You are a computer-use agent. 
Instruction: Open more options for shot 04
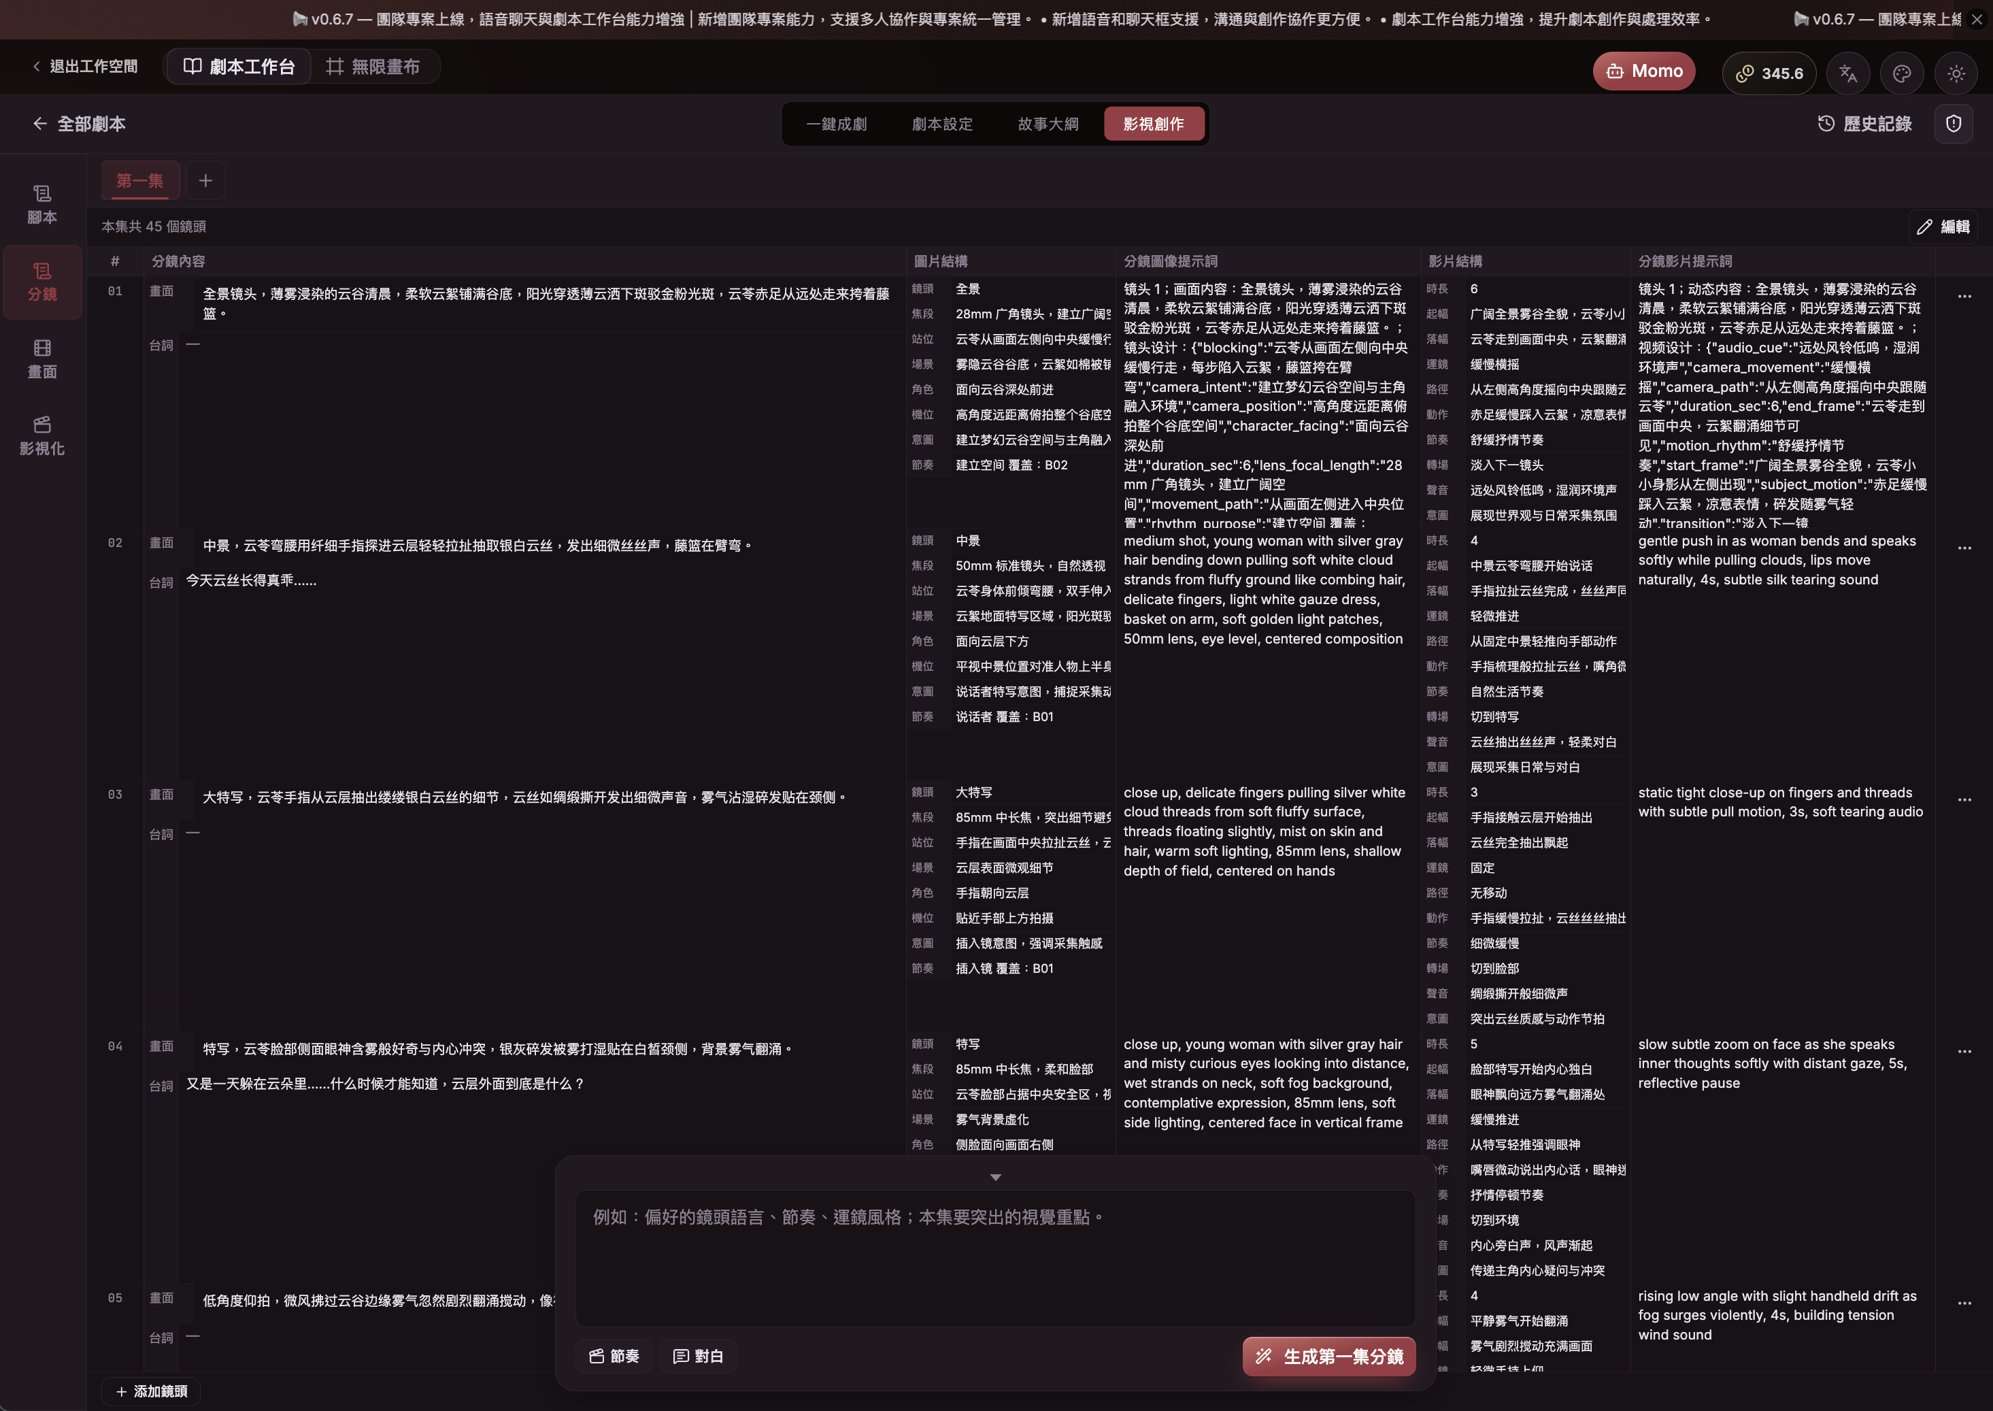tap(1964, 1051)
